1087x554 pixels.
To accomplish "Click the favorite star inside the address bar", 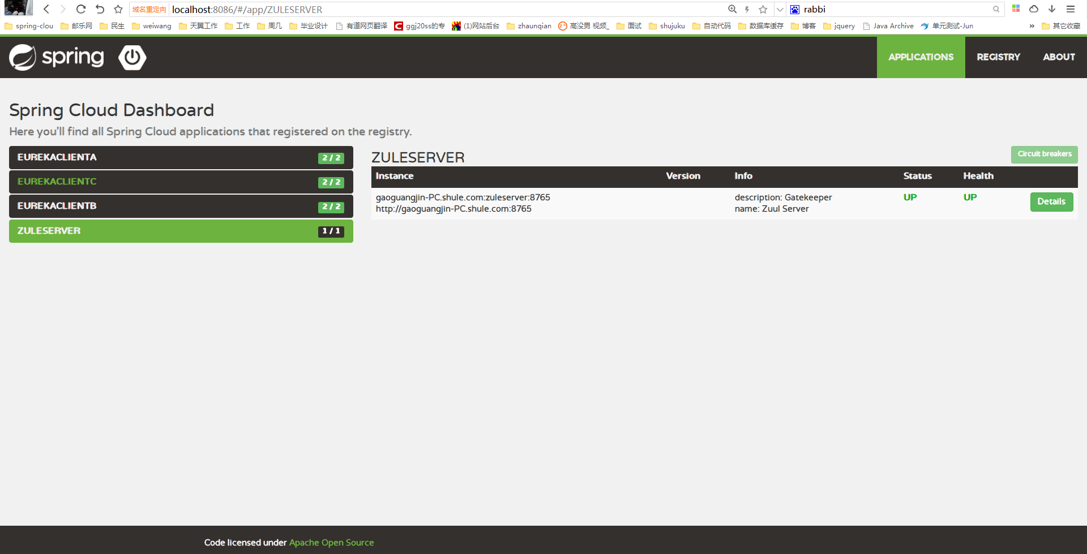I will [763, 9].
